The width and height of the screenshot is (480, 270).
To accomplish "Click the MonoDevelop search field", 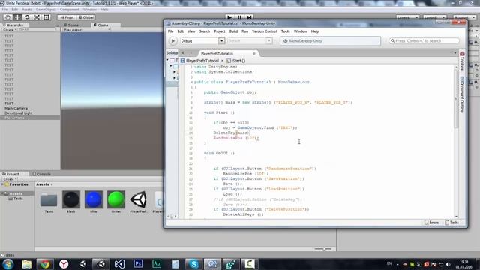I will pyautogui.click(x=424, y=41).
